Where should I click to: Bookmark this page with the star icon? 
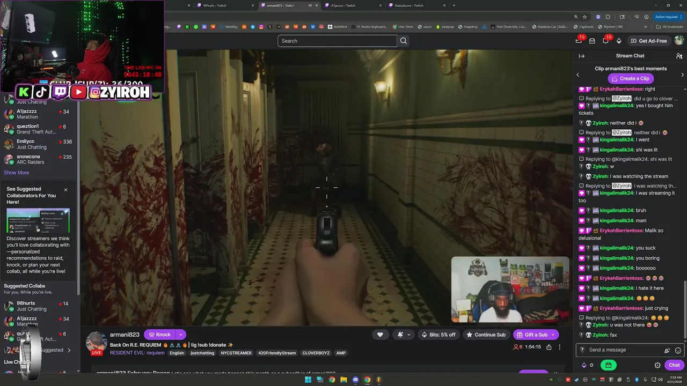point(584,17)
